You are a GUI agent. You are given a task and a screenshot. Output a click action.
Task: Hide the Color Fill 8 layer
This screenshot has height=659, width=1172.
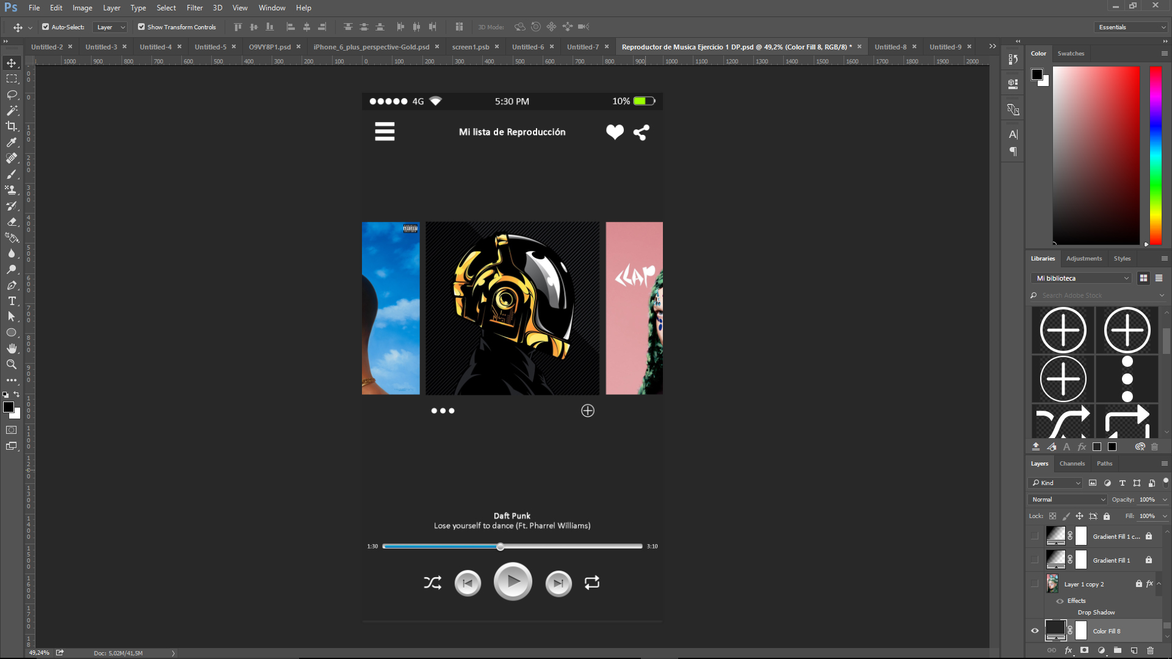click(x=1035, y=631)
